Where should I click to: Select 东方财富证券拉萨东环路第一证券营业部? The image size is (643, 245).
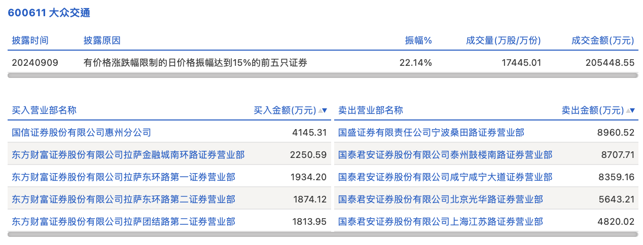[123, 177]
